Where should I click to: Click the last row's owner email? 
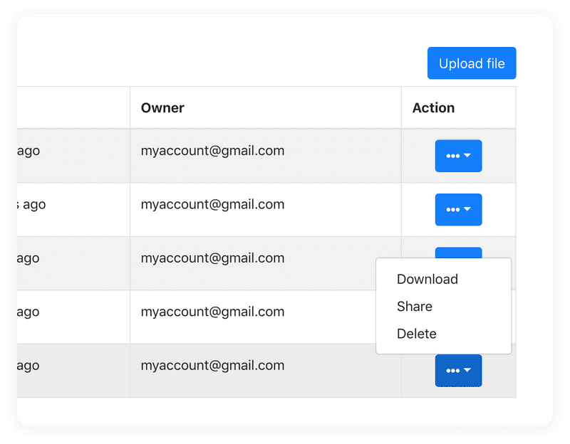pos(212,366)
